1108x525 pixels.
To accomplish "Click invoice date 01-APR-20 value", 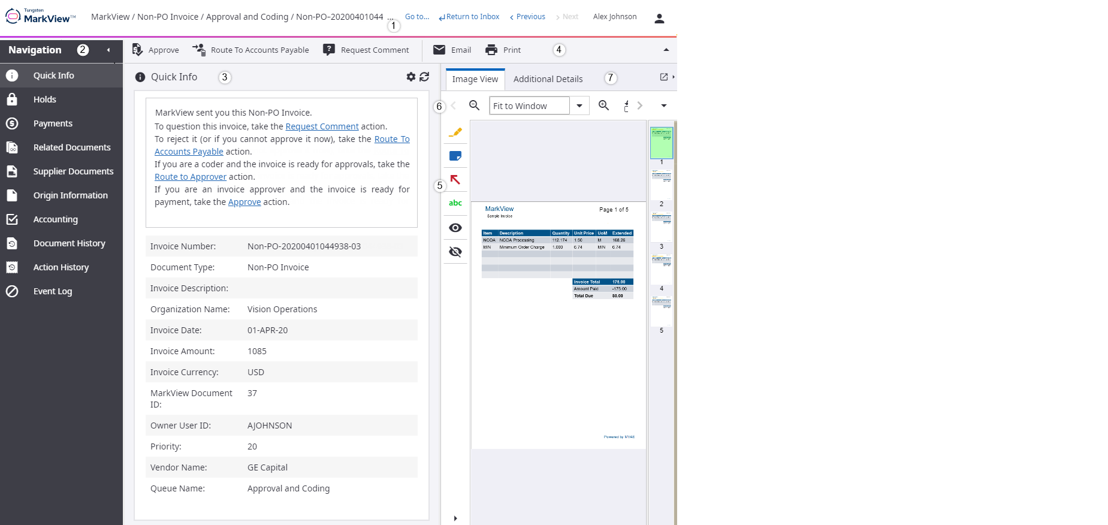I will coord(267,330).
